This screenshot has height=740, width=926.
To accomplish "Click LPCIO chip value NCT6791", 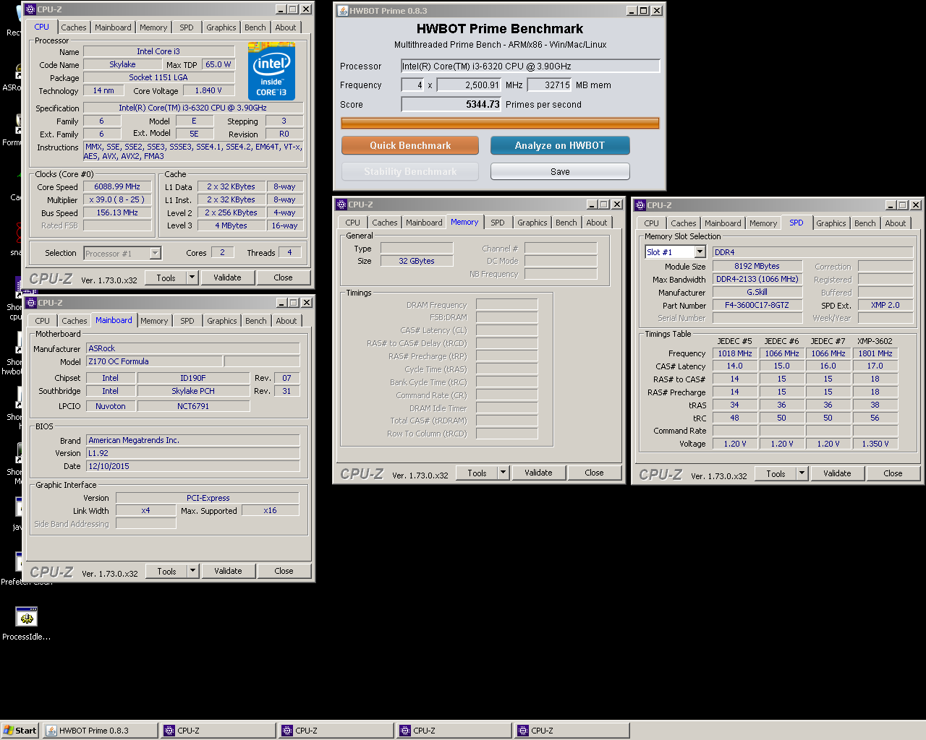I will pos(193,406).
